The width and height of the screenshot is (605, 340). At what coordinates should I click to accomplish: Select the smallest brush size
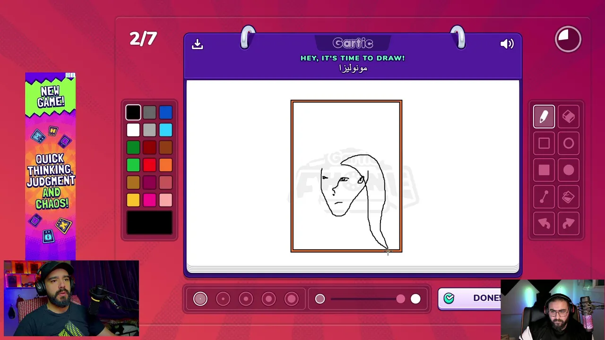(x=200, y=298)
